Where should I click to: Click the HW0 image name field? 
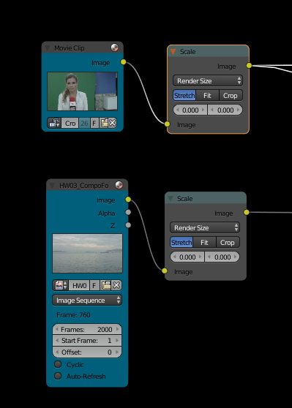pyautogui.click(x=79, y=285)
